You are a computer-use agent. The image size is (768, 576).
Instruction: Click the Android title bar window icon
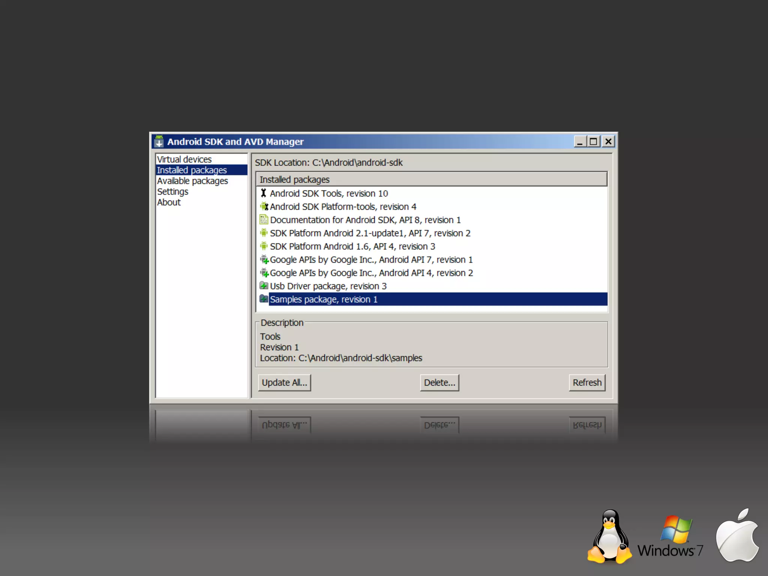[x=159, y=141]
